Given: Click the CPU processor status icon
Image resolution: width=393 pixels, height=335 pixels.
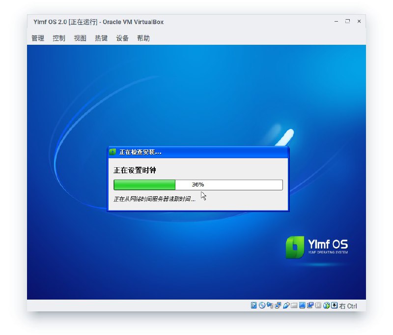Looking at the screenshot, I should [318, 305].
